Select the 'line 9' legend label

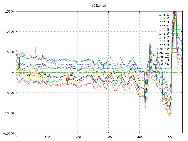click(x=163, y=45)
